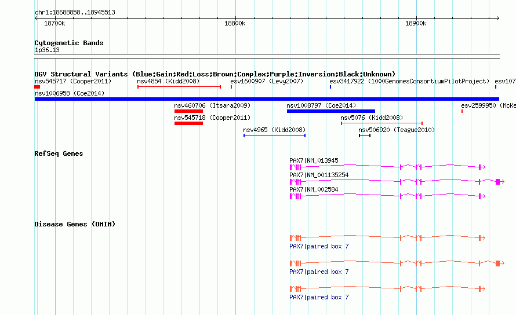This screenshot has height=315, width=516.
Task: Click the nsv1006958 (Coe2014) long blue gain bar
Action: pos(267,99)
